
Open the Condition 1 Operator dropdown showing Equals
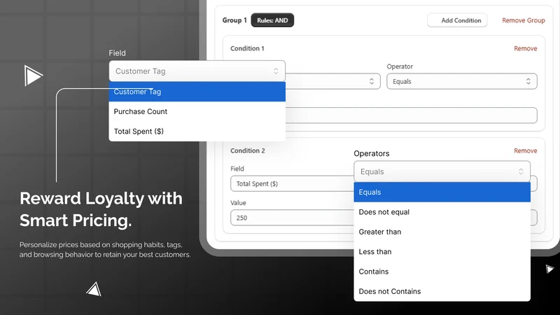tap(462, 81)
